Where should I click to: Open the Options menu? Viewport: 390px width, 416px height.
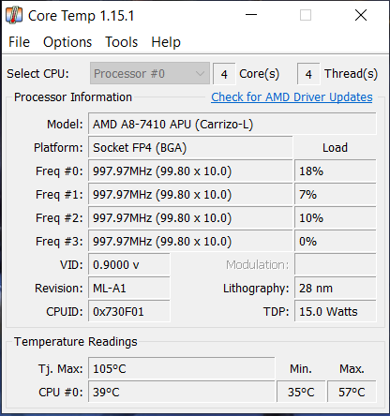coord(67,42)
